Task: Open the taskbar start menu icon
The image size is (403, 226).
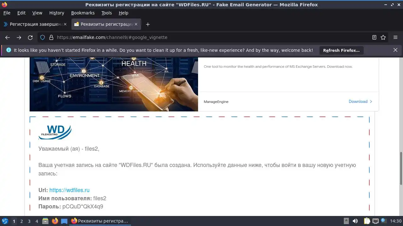Action: tap(5, 221)
